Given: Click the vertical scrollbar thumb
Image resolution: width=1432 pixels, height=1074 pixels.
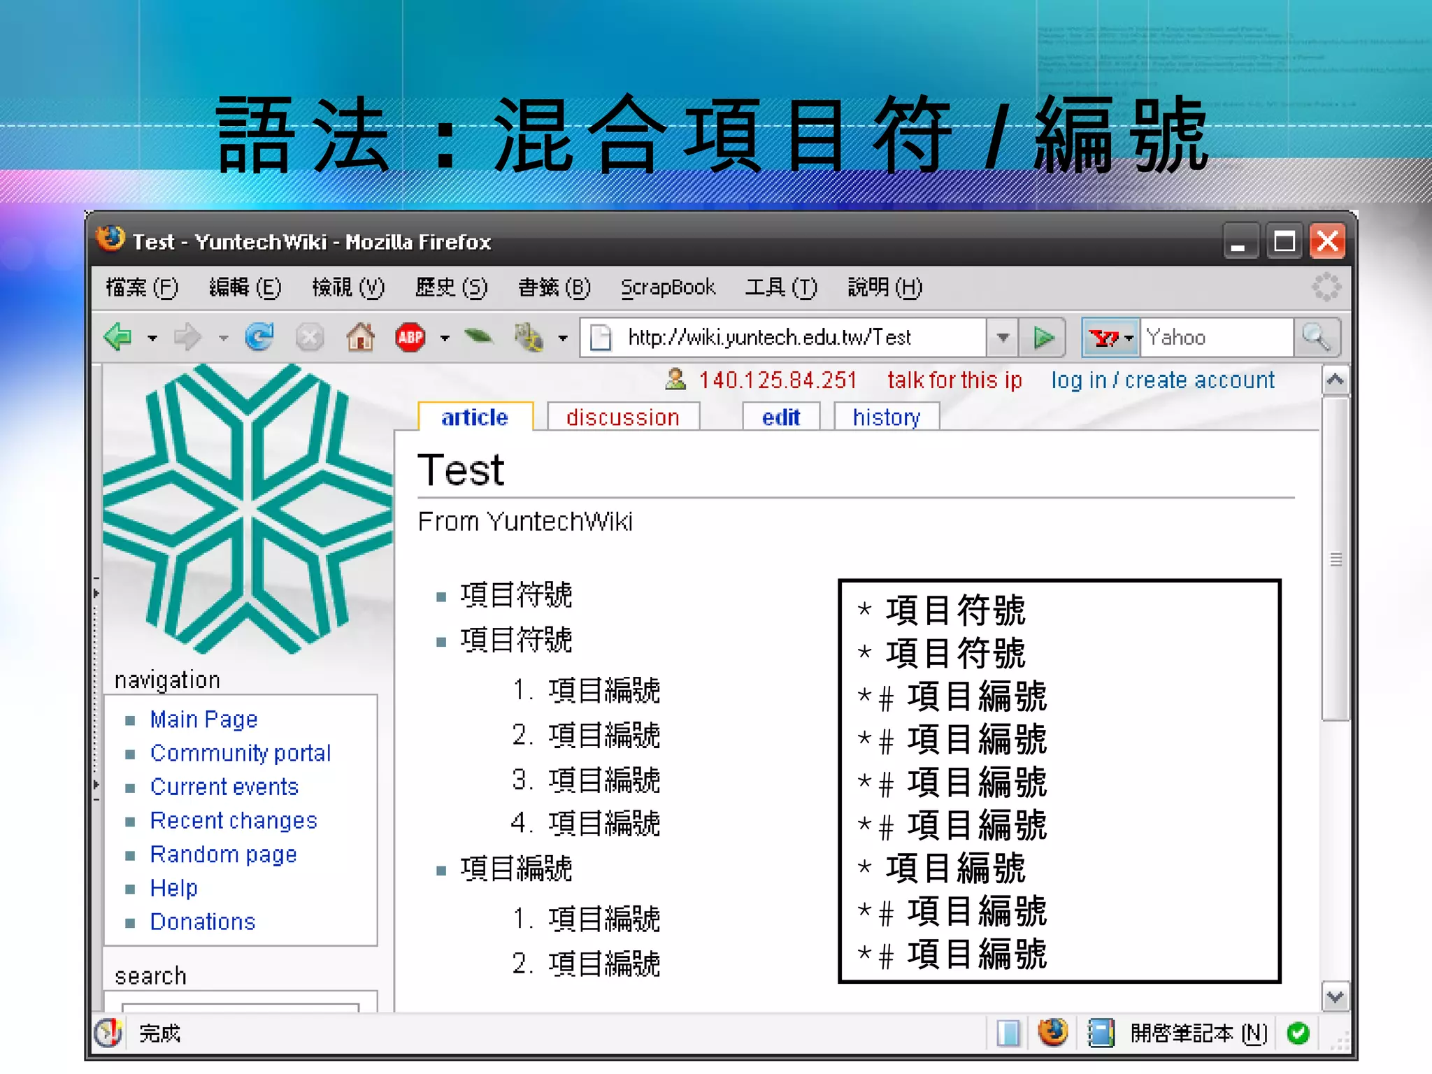Looking at the screenshot, I should (1336, 559).
